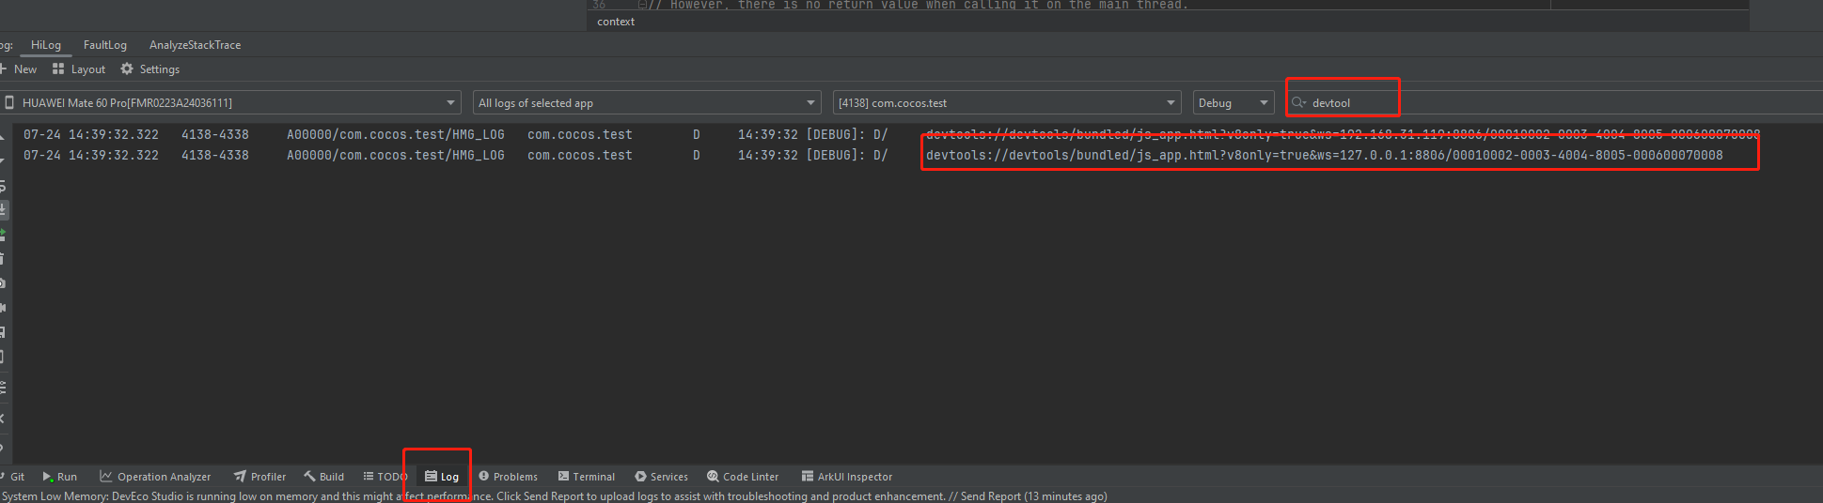Open the Git tool window
The width and height of the screenshot is (1823, 503).
[x=13, y=477]
